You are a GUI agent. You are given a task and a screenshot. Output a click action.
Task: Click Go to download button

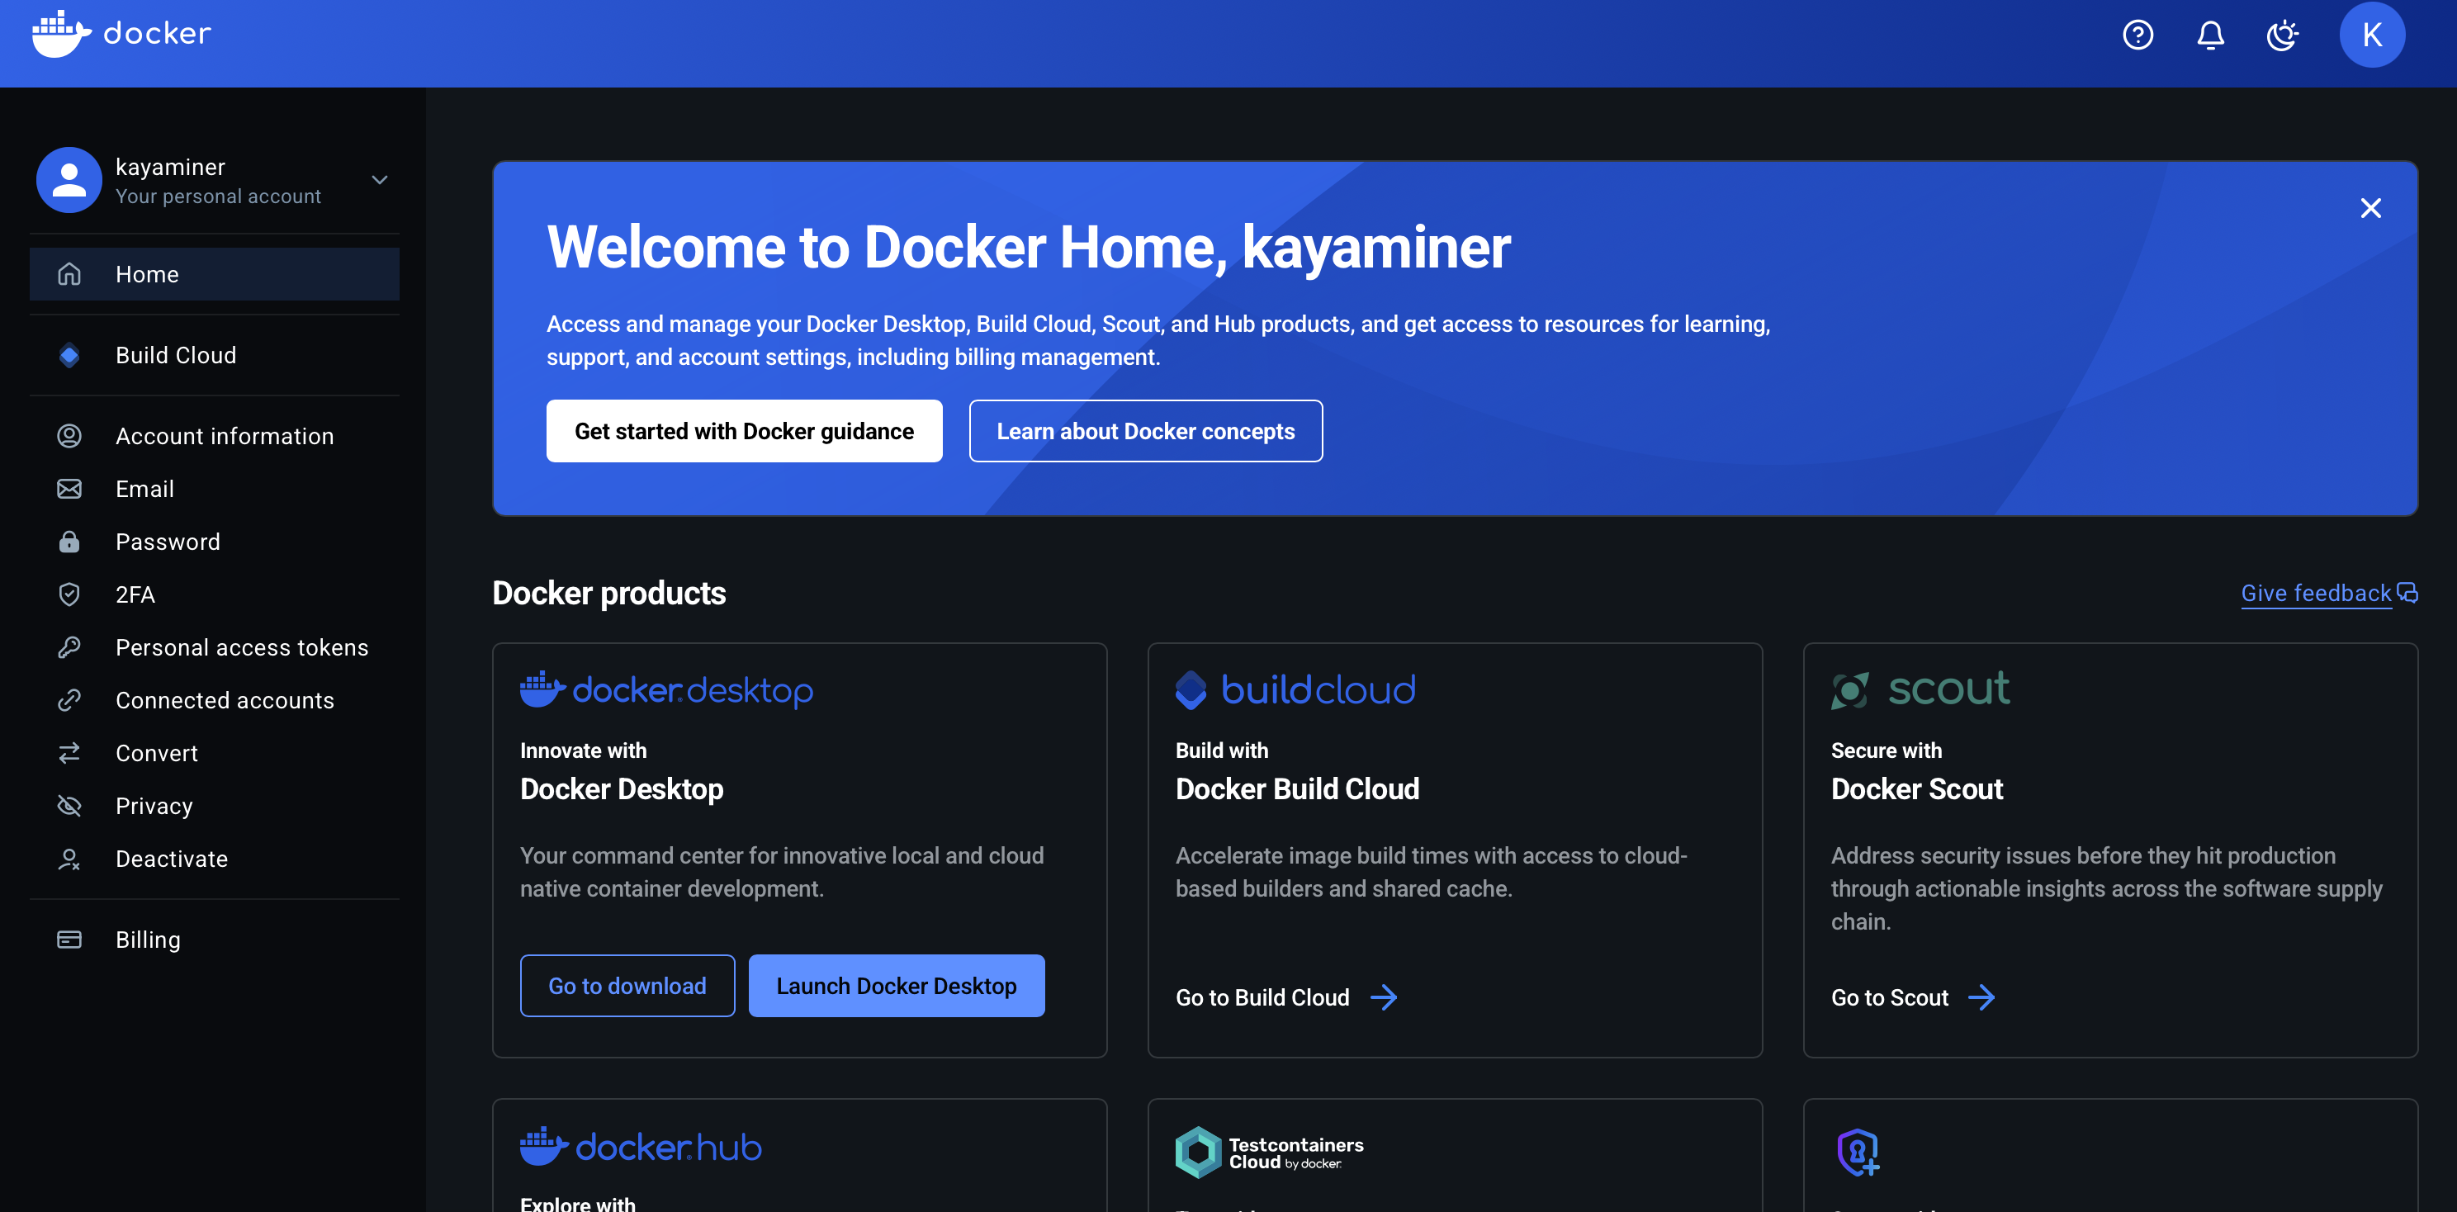pyautogui.click(x=627, y=986)
